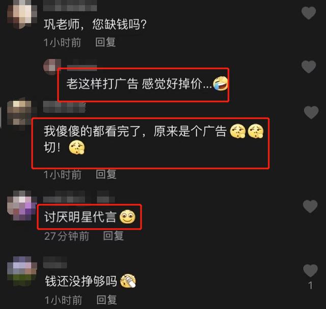Open avatar of '我傻傻的都看完了' commenter
Image resolution: width=326 pixels, height=309 pixels.
point(22,113)
